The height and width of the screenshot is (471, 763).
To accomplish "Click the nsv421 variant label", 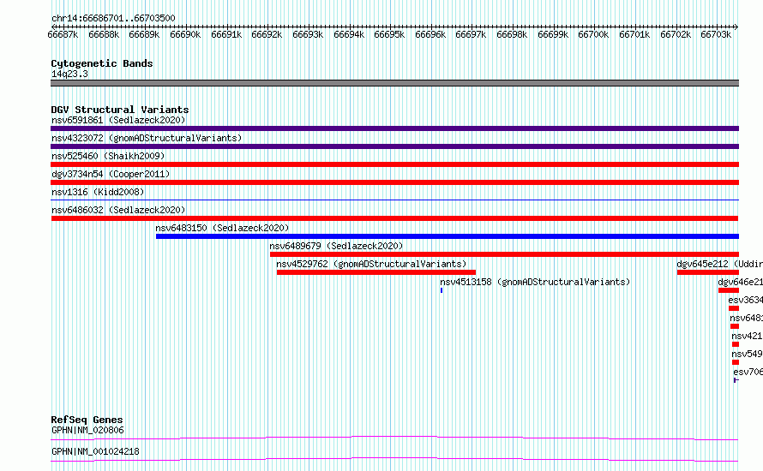I will [747, 336].
